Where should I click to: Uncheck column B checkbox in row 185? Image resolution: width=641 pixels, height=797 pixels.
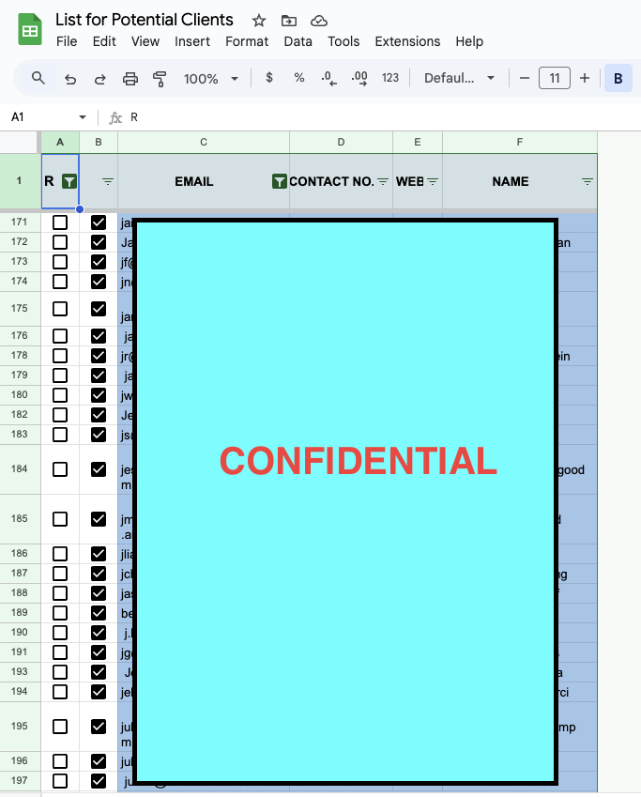pyautogui.click(x=99, y=519)
